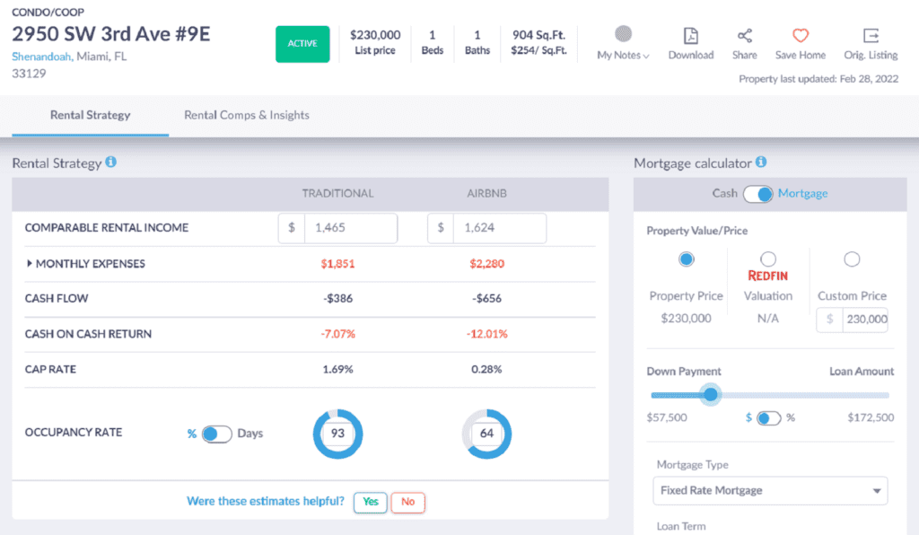Click the Mortgage calculator info icon
Viewport: 919px width, 535px height.
[x=760, y=162]
